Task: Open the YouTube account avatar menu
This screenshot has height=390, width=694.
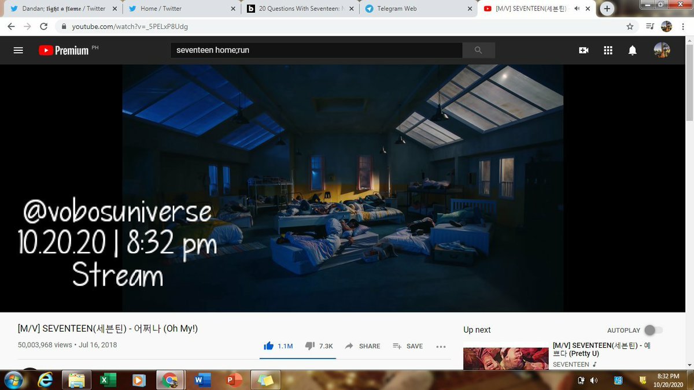Action: click(x=662, y=50)
